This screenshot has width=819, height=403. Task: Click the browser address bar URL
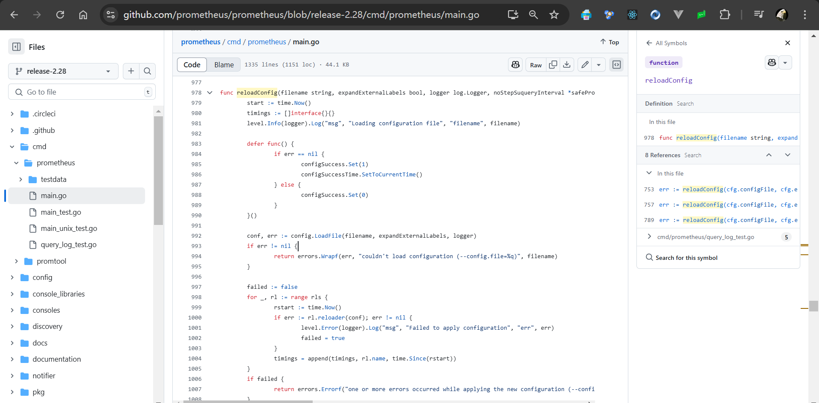[301, 15]
